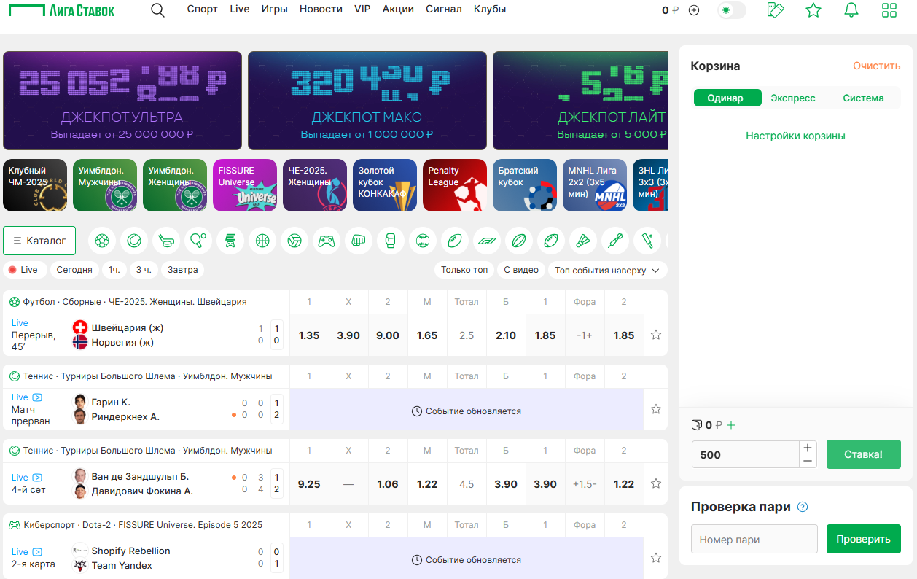Toggle the 3 ч. time filter
This screenshot has width=917, height=579.
(144, 270)
